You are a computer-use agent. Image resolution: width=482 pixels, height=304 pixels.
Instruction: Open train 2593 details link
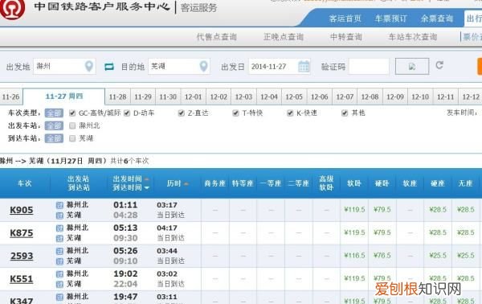point(22,256)
